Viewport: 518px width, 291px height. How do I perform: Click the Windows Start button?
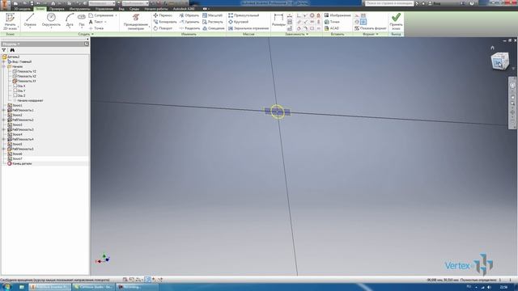(x=6, y=287)
